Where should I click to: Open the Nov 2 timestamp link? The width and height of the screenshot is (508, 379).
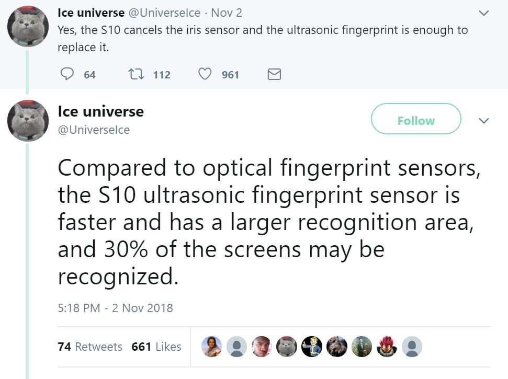(x=227, y=13)
